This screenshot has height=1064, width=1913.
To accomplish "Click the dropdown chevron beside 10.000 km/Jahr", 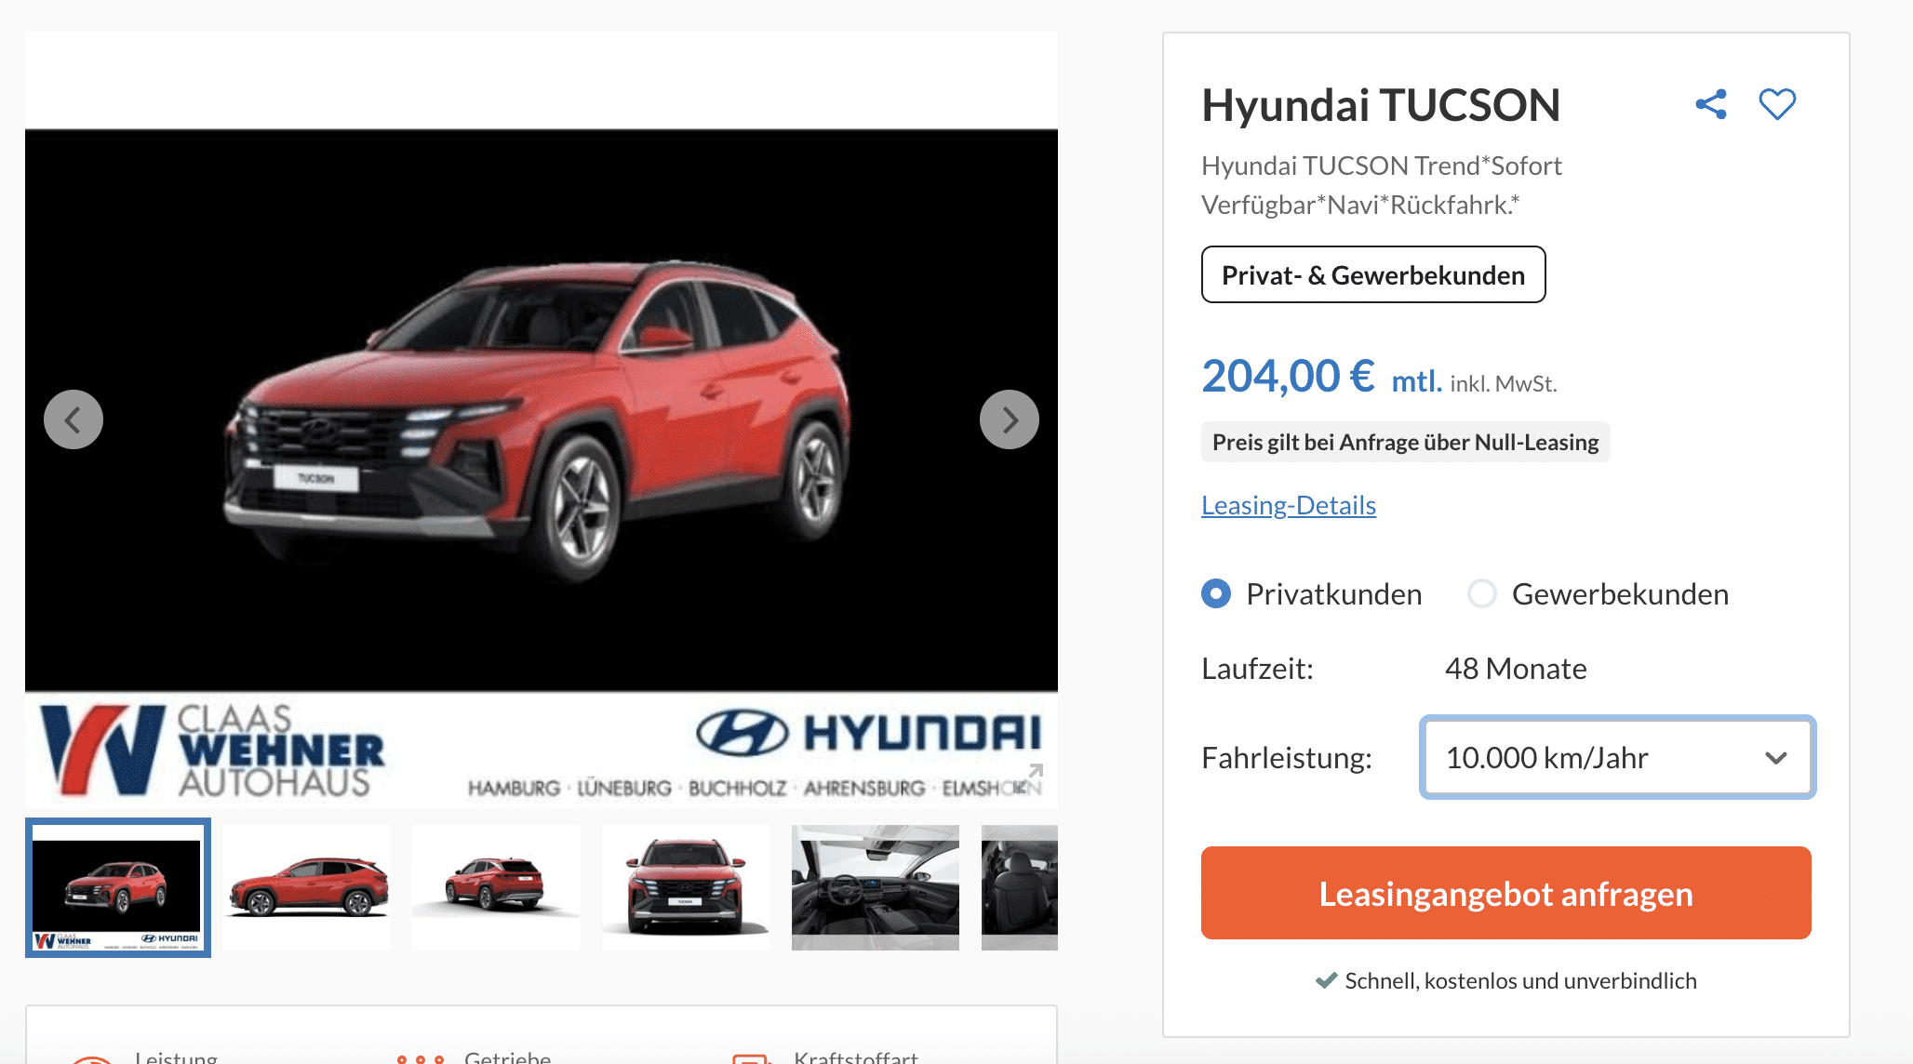I will [x=1775, y=758].
